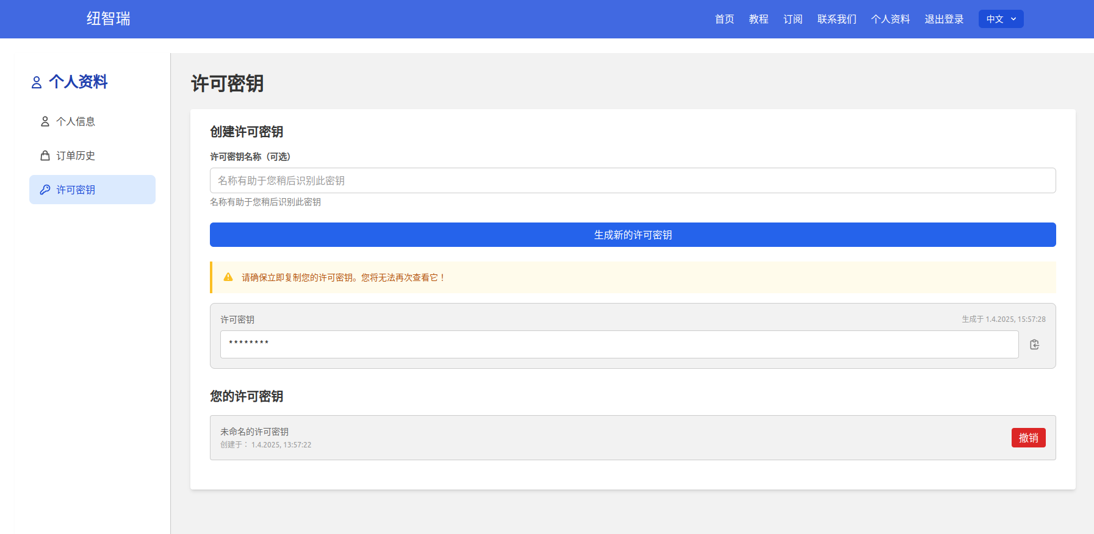Click 退出登录 to log out

944,19
